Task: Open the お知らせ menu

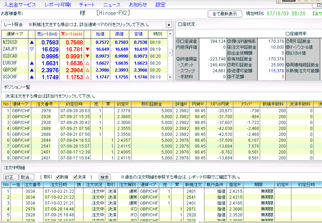Action: click(138, 5)
